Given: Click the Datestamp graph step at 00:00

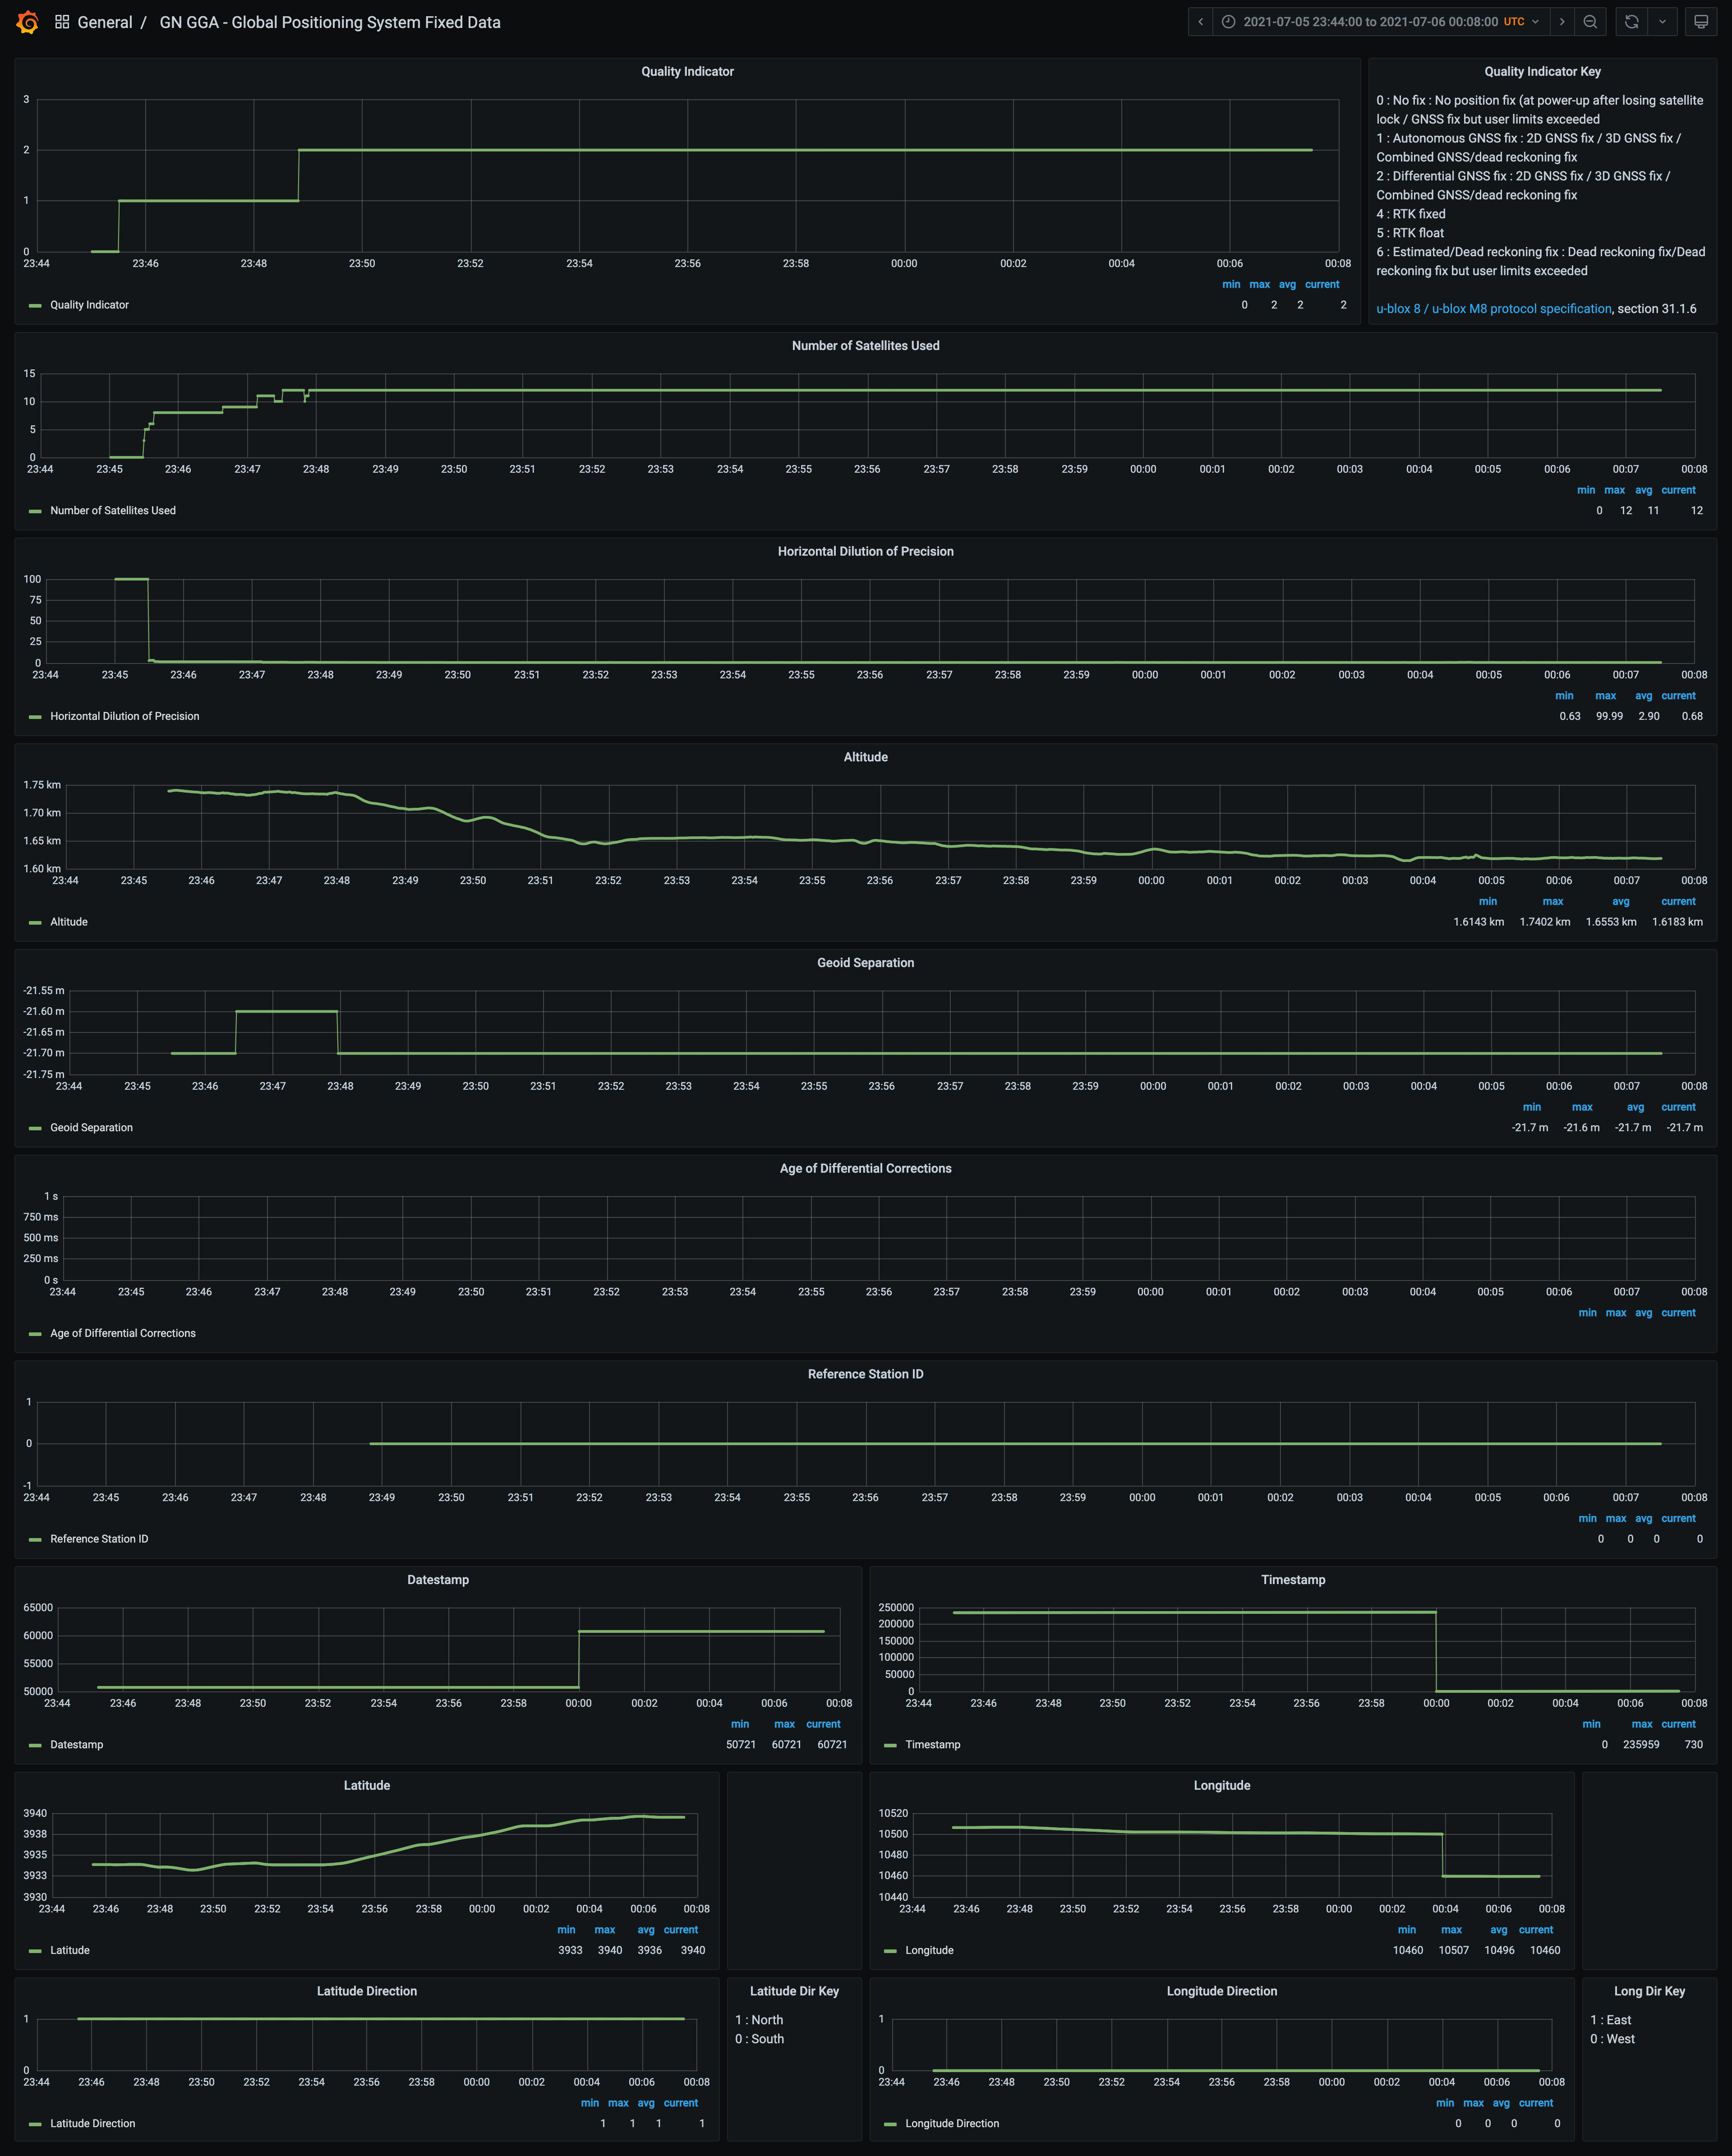Looking at the screenshot, I should click(x=579, y=1660).
